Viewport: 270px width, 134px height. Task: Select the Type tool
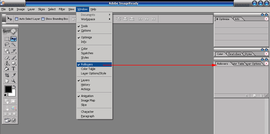13,69
